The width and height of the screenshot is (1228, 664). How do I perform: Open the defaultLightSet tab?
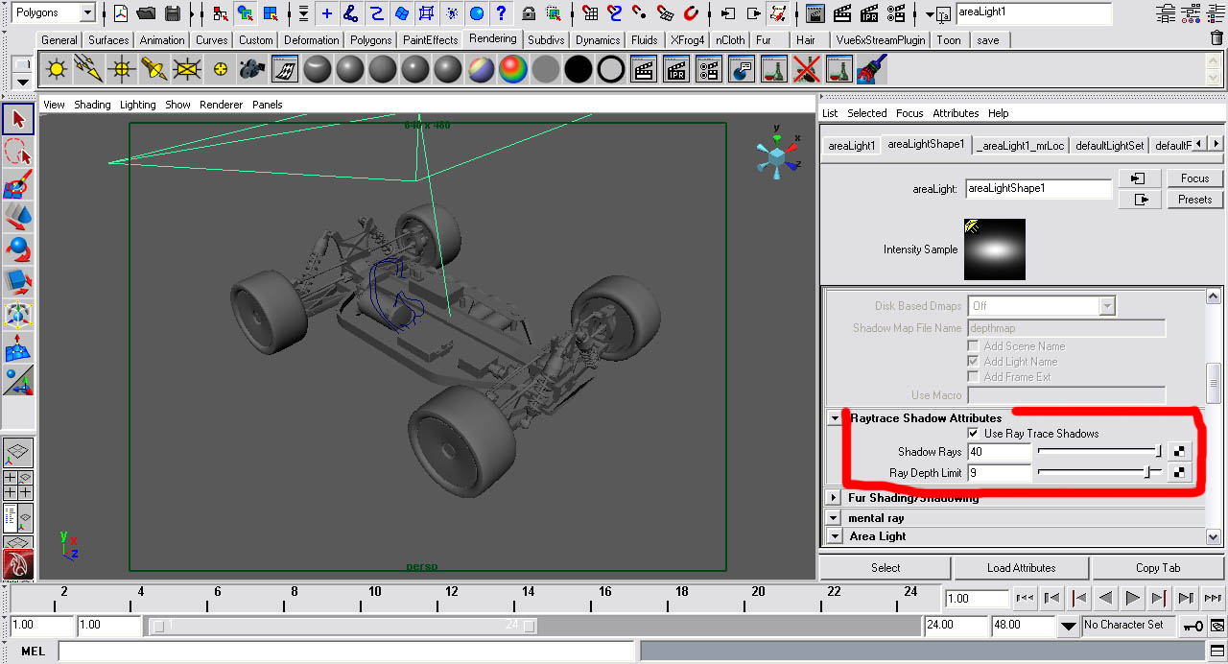tap(1110, 146)
